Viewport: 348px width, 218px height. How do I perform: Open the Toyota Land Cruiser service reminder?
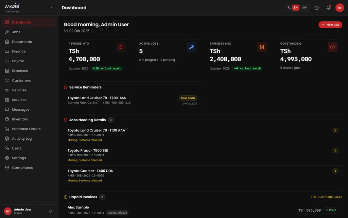pos(133,100)
